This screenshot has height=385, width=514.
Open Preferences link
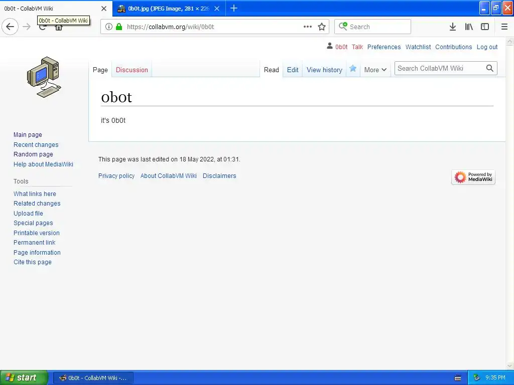(384, 47)
